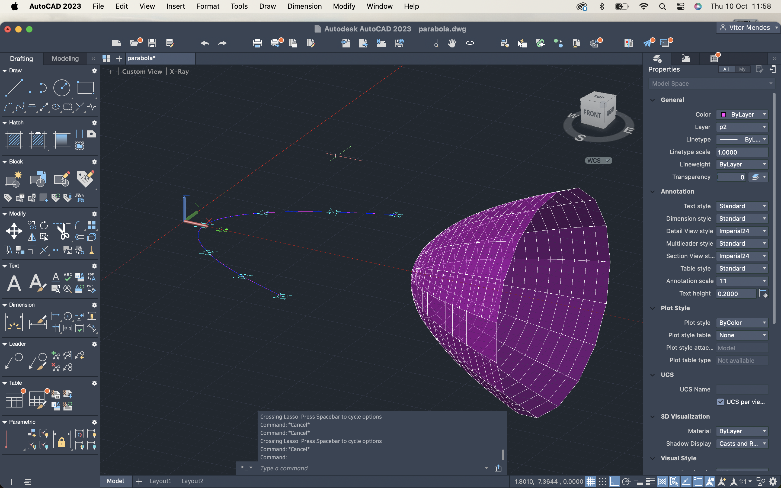Screen dimensions: 781x488
Task: Click the X-Ray visual style control
Action: (x=180, y=71)
